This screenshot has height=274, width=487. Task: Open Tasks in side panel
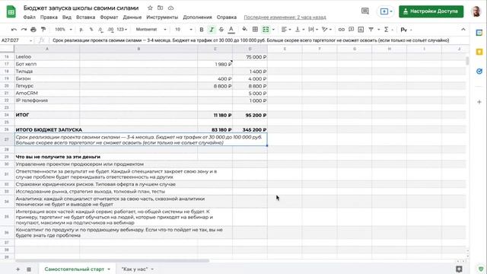click(479, 71)
